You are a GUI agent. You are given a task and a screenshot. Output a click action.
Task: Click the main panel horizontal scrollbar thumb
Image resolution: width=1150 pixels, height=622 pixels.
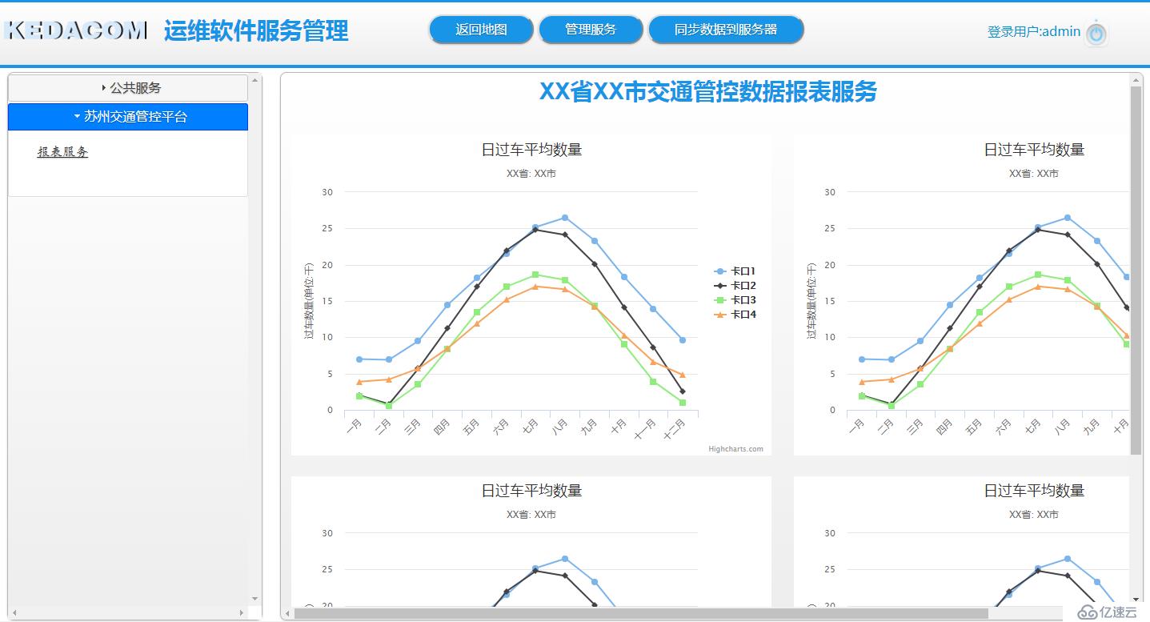(641, 614)
